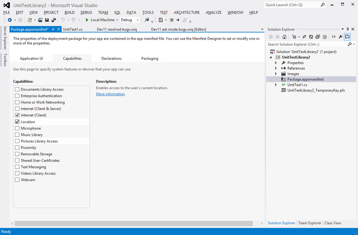
Task: Click the work item document icon in the toolbar
Action: [161, 20]
